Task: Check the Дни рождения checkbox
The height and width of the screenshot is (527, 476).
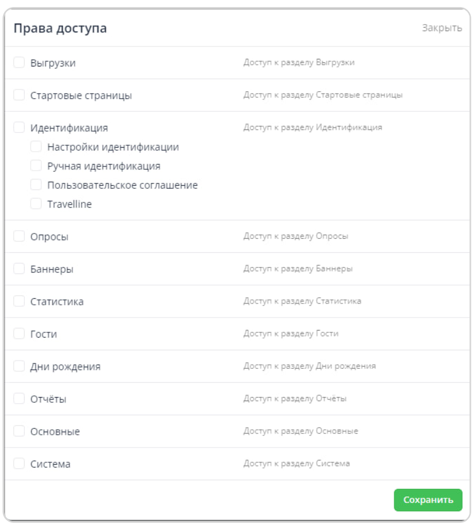Action: (19, 366)
